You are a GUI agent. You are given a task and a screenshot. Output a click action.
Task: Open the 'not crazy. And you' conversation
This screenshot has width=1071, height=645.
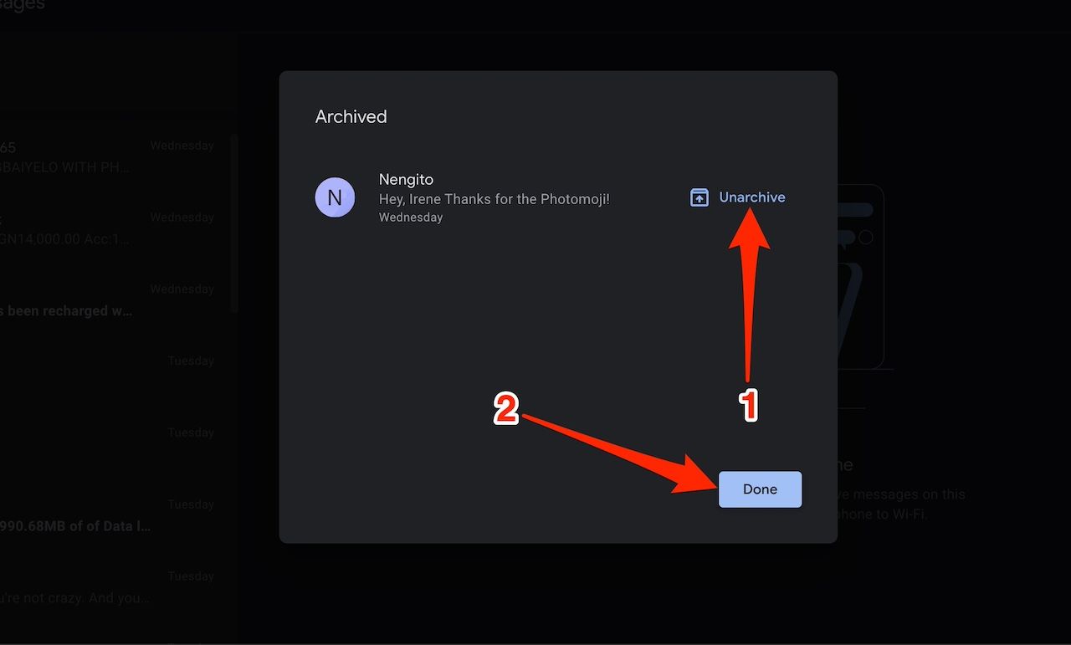(75, 598)
